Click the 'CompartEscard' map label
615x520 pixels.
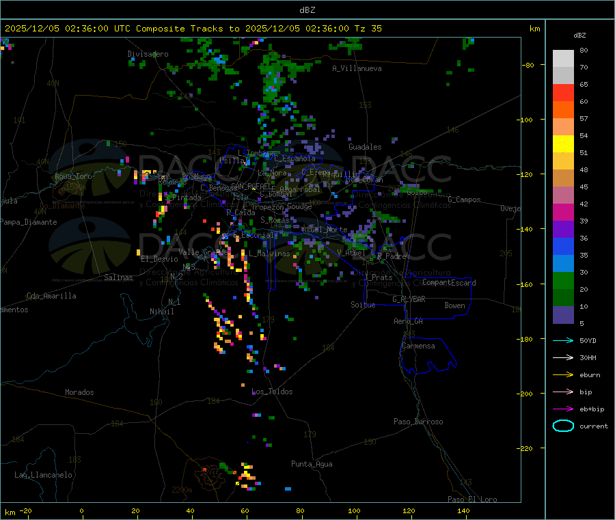click(449, 283)
